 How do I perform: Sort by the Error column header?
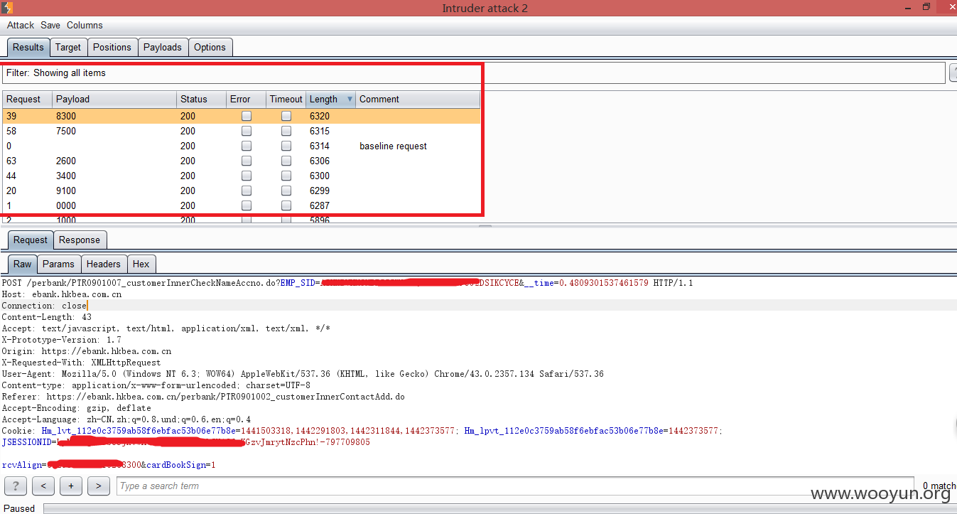(x=246, y=99)
